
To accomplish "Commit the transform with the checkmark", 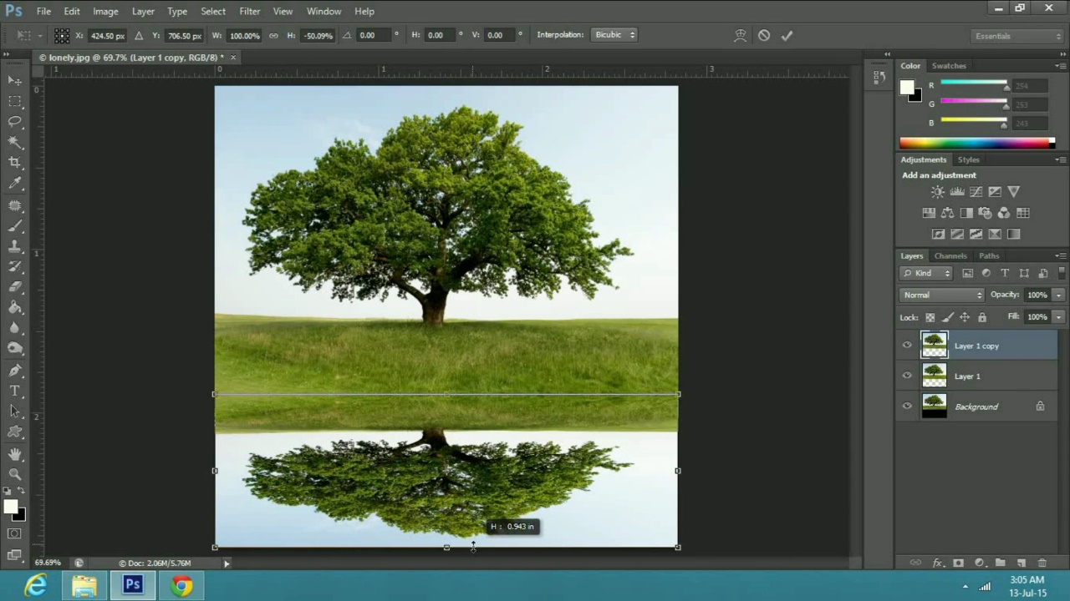I will tap(787, 35).
